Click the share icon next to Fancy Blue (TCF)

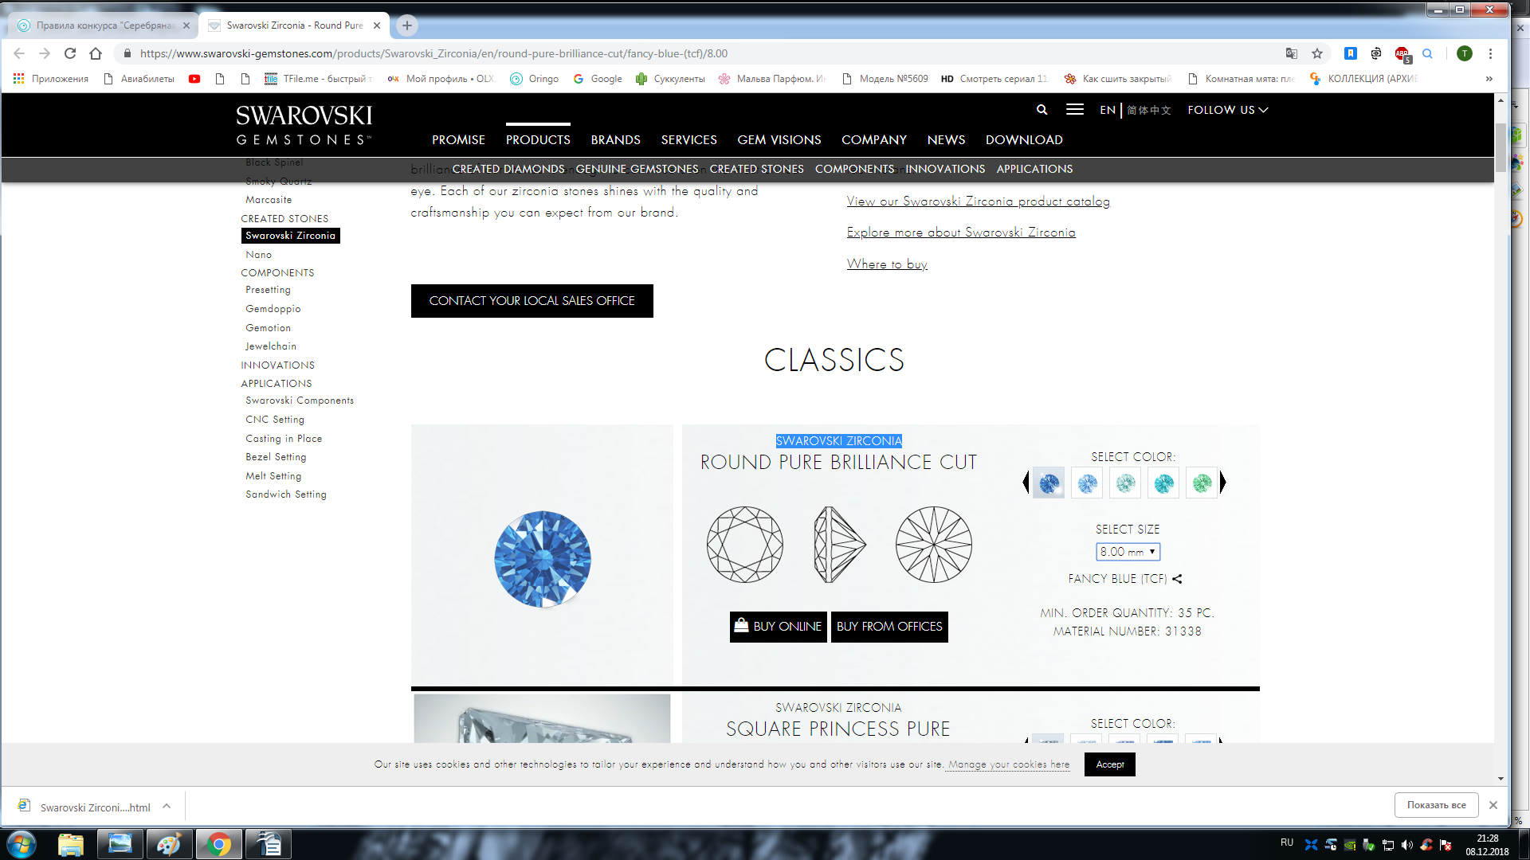[1177, 579]
